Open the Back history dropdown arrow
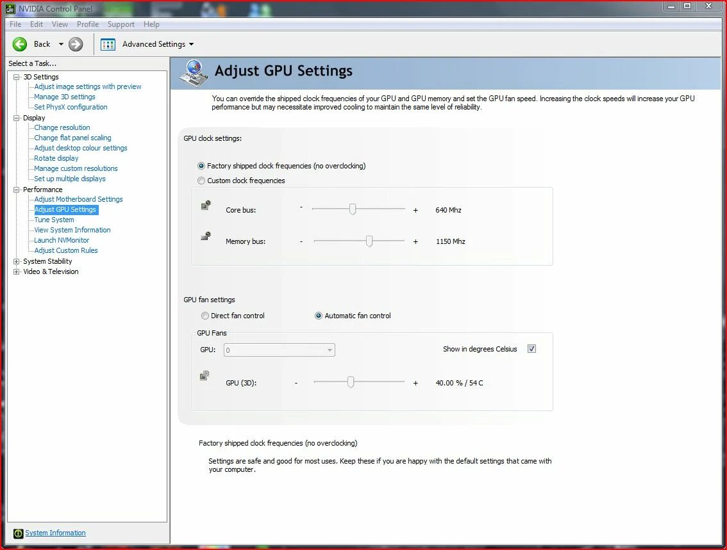The image size is (727, 550). 61,44
